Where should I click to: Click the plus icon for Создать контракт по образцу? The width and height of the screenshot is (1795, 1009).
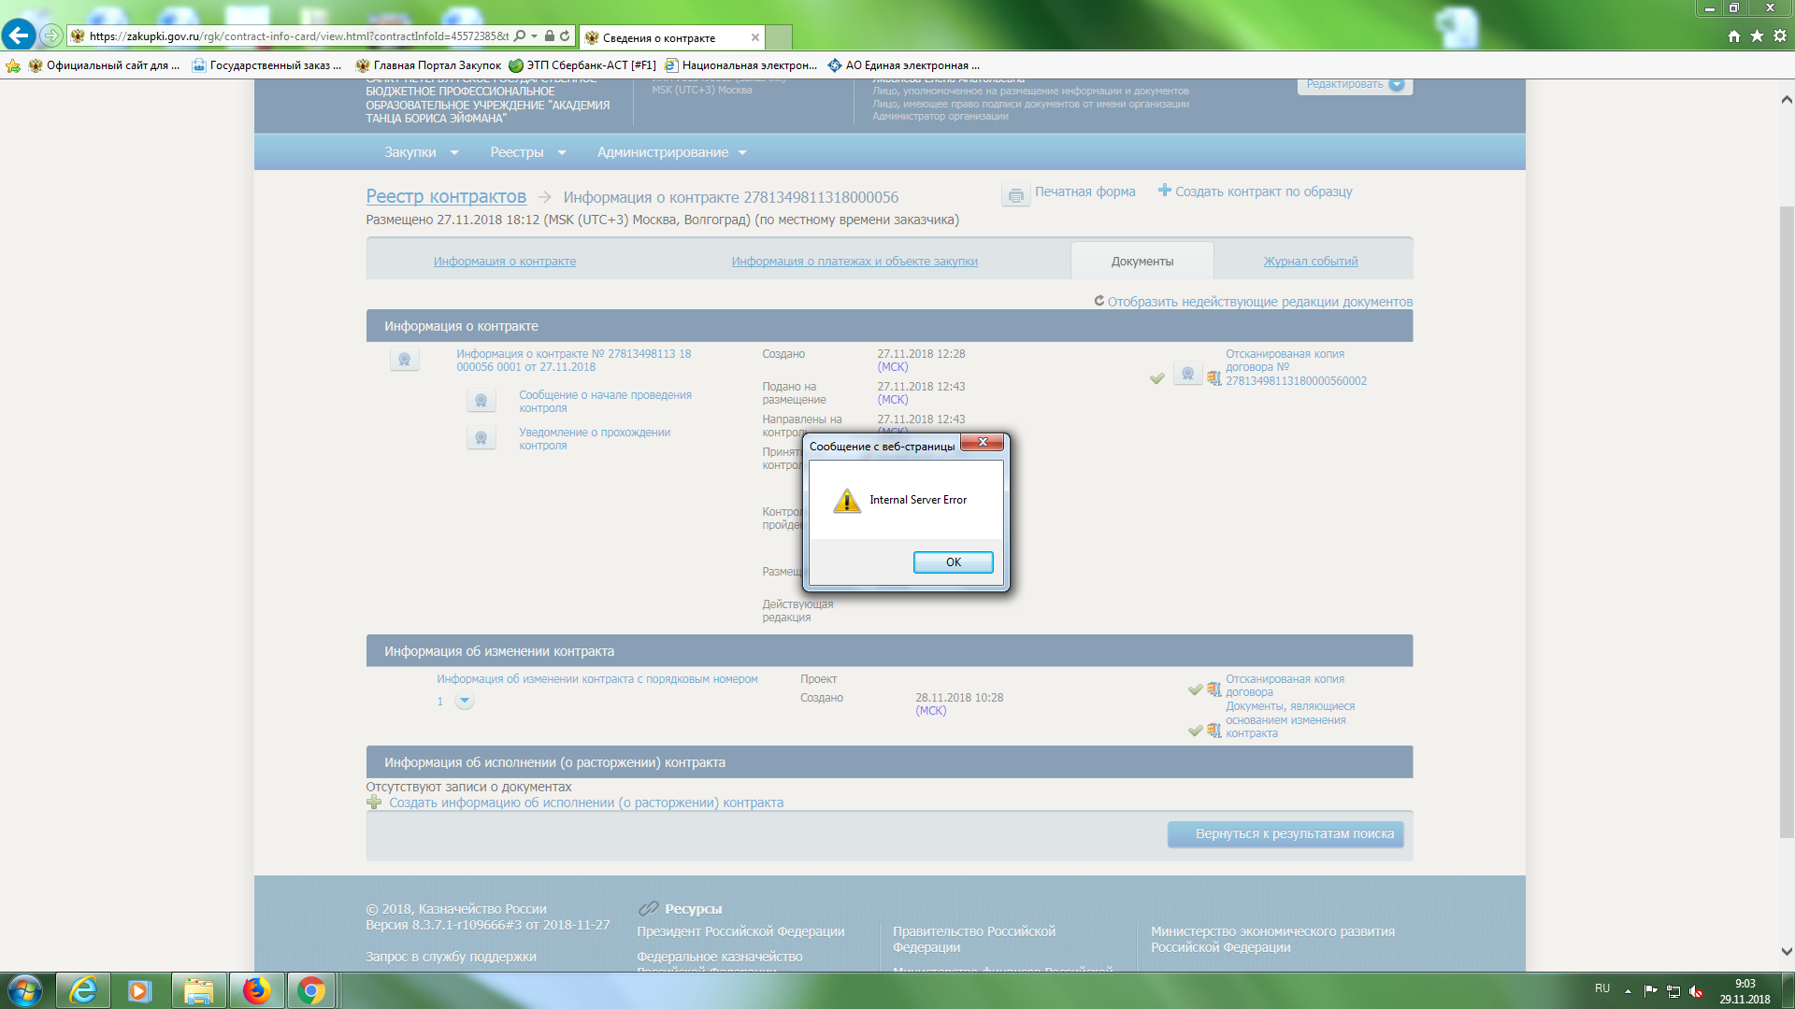pos(1164,191)
